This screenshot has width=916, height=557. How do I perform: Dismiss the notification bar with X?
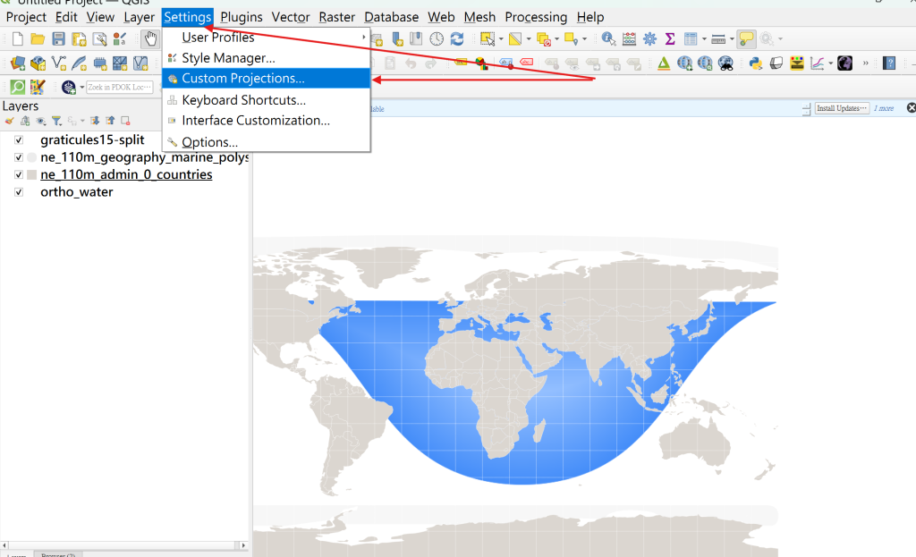(x=911, y=108)
